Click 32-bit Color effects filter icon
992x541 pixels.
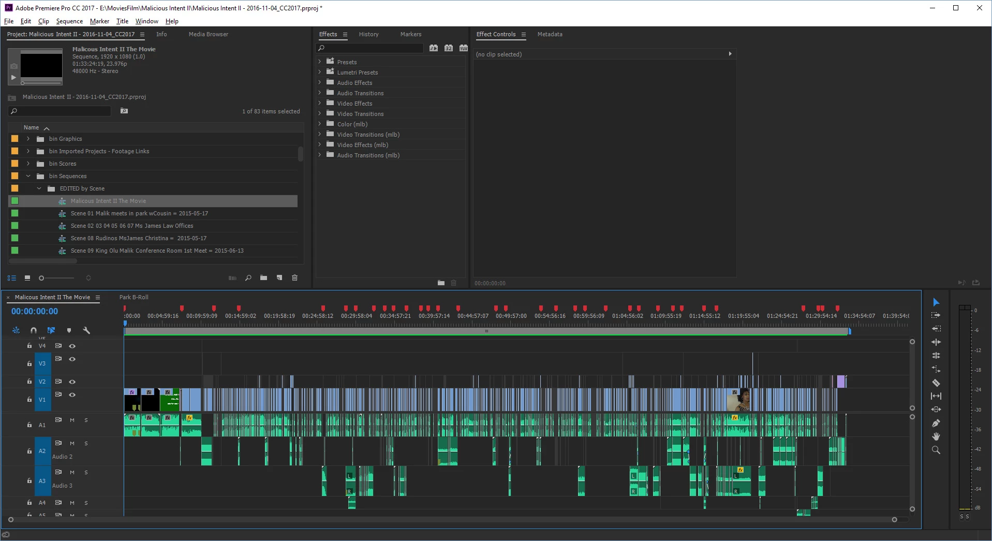pos(449,48)
